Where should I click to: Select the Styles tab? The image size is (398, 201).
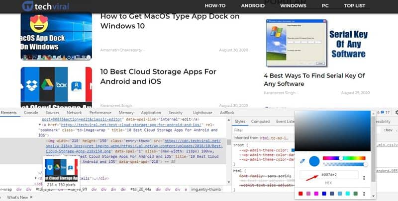tap(240, 122)
